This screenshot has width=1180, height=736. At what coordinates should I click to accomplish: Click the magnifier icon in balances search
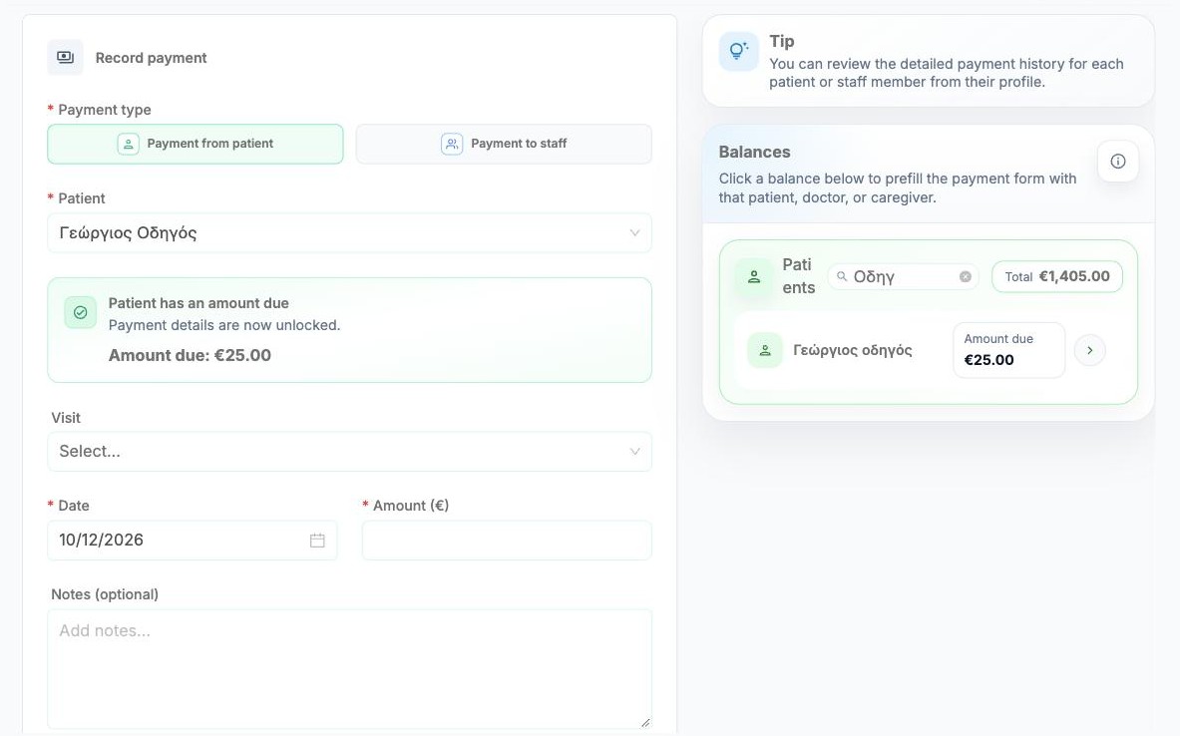pyautogui.click(x=842, y=276)
